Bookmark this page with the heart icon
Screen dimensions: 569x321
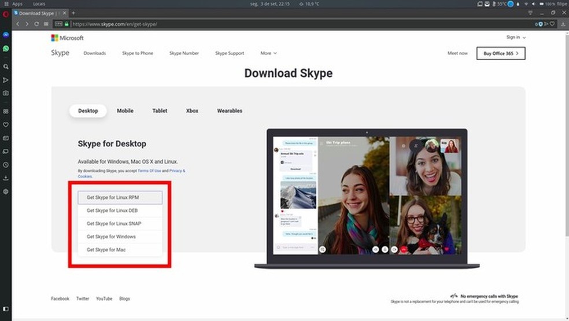click(552, 24)
